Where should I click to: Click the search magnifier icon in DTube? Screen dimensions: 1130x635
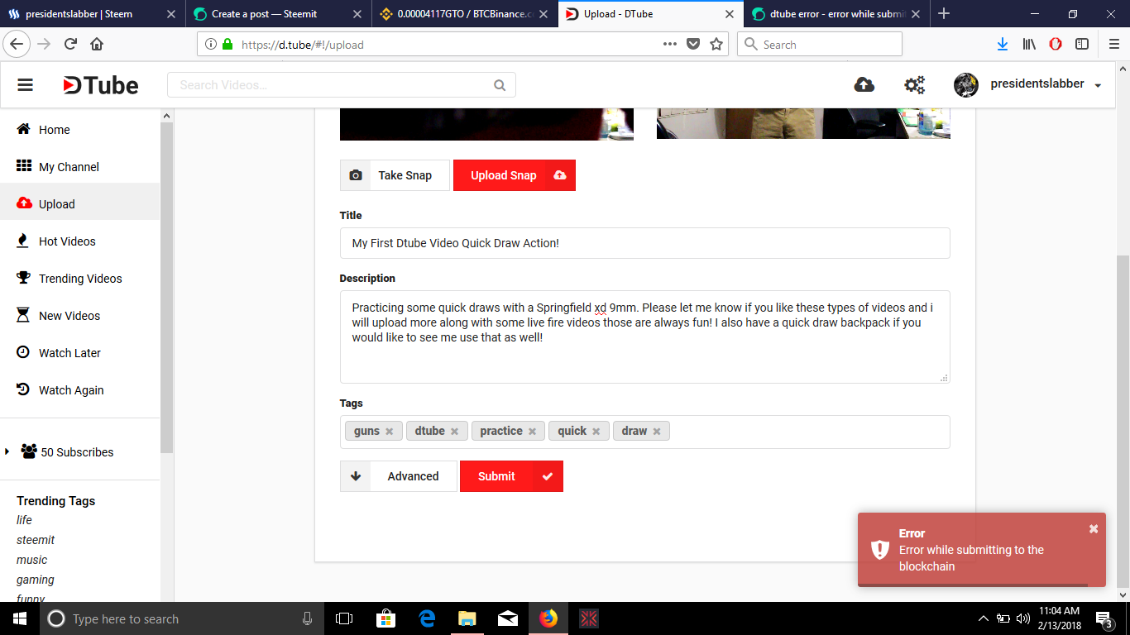[x=500, y=85]
